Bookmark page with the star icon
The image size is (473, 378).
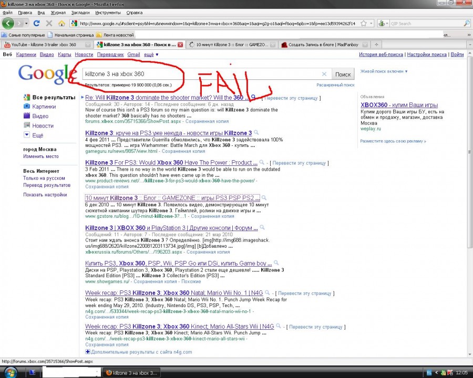click(x=371, y=24)
